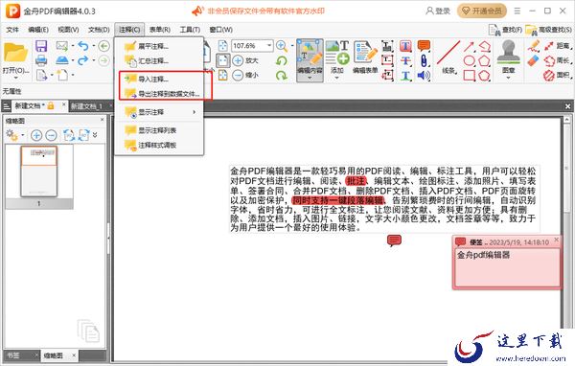
Task: Open the 表单(R) menu
Action: pyautogui.click(x=159, y=30)
